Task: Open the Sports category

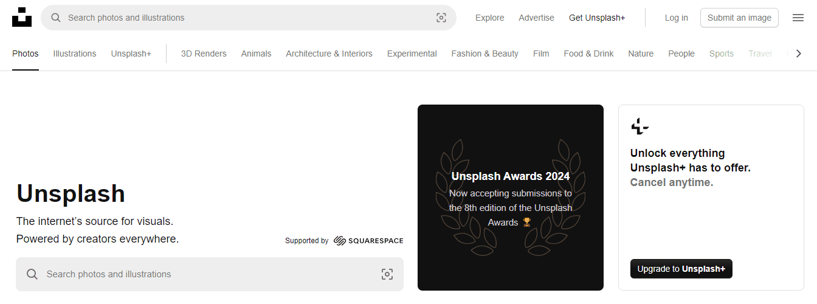Action: pyautogui.click(x=722, y=54)
